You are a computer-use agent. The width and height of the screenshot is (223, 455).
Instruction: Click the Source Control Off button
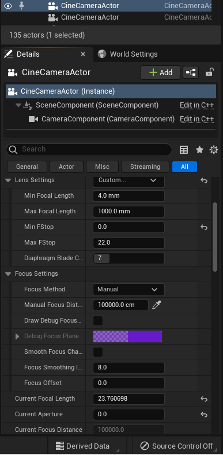click(x=177, y=446)
